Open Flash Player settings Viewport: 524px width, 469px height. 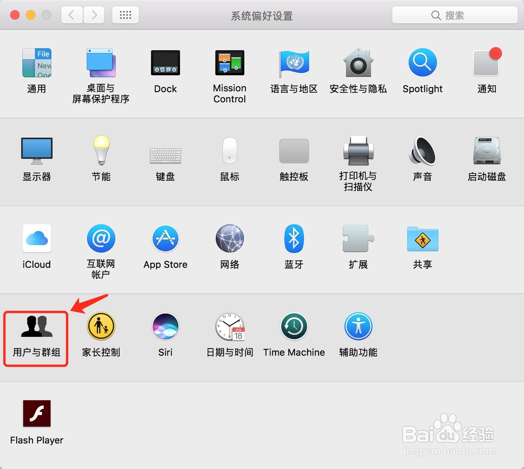coord(36,412)
